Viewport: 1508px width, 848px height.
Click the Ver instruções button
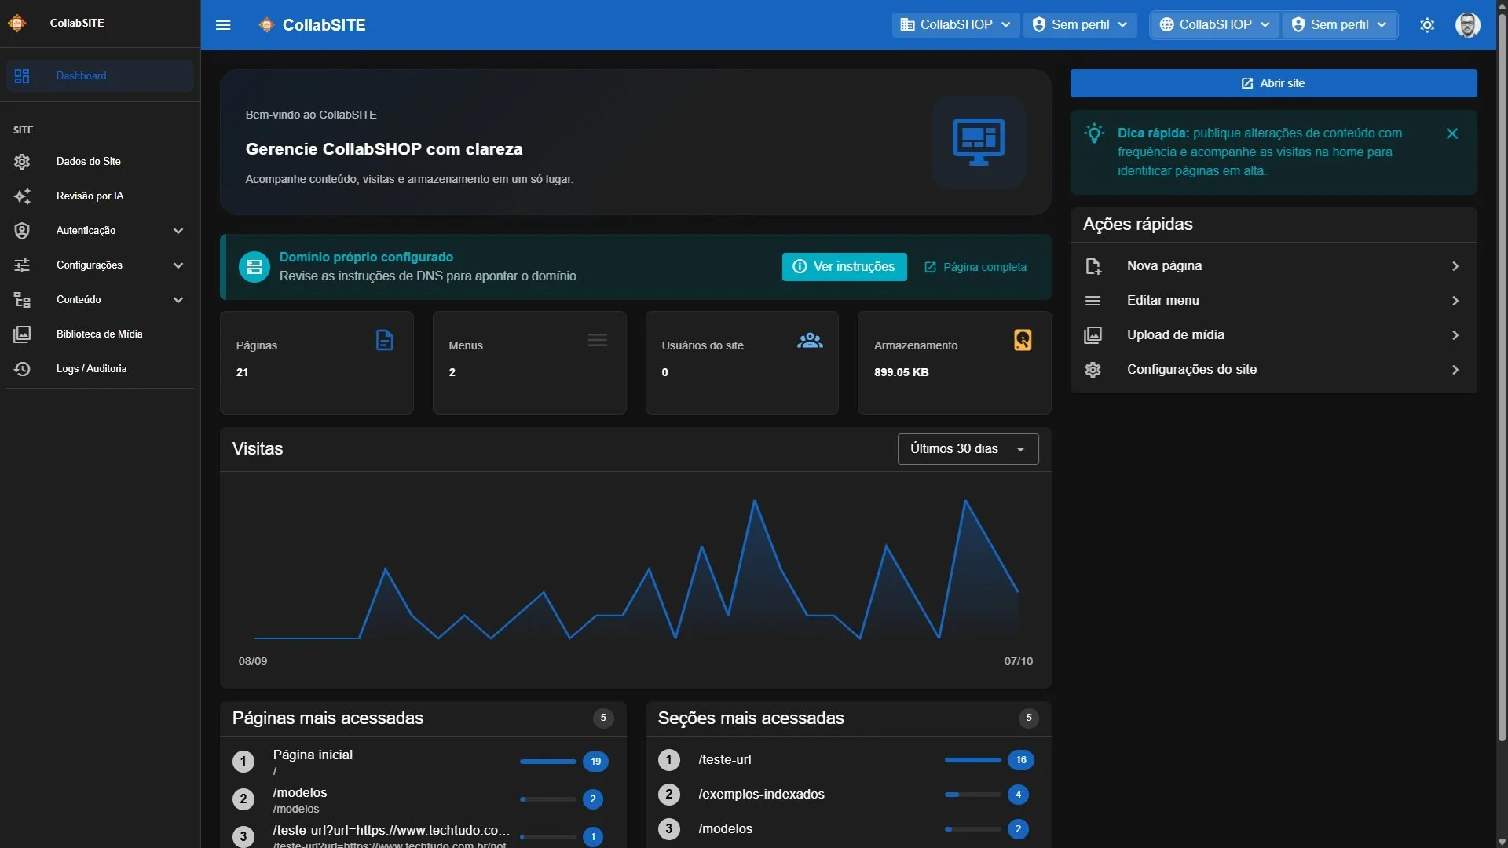coord(844,267)
